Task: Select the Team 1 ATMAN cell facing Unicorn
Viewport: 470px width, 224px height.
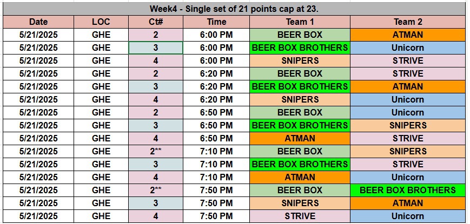Action: click(300, 178)
